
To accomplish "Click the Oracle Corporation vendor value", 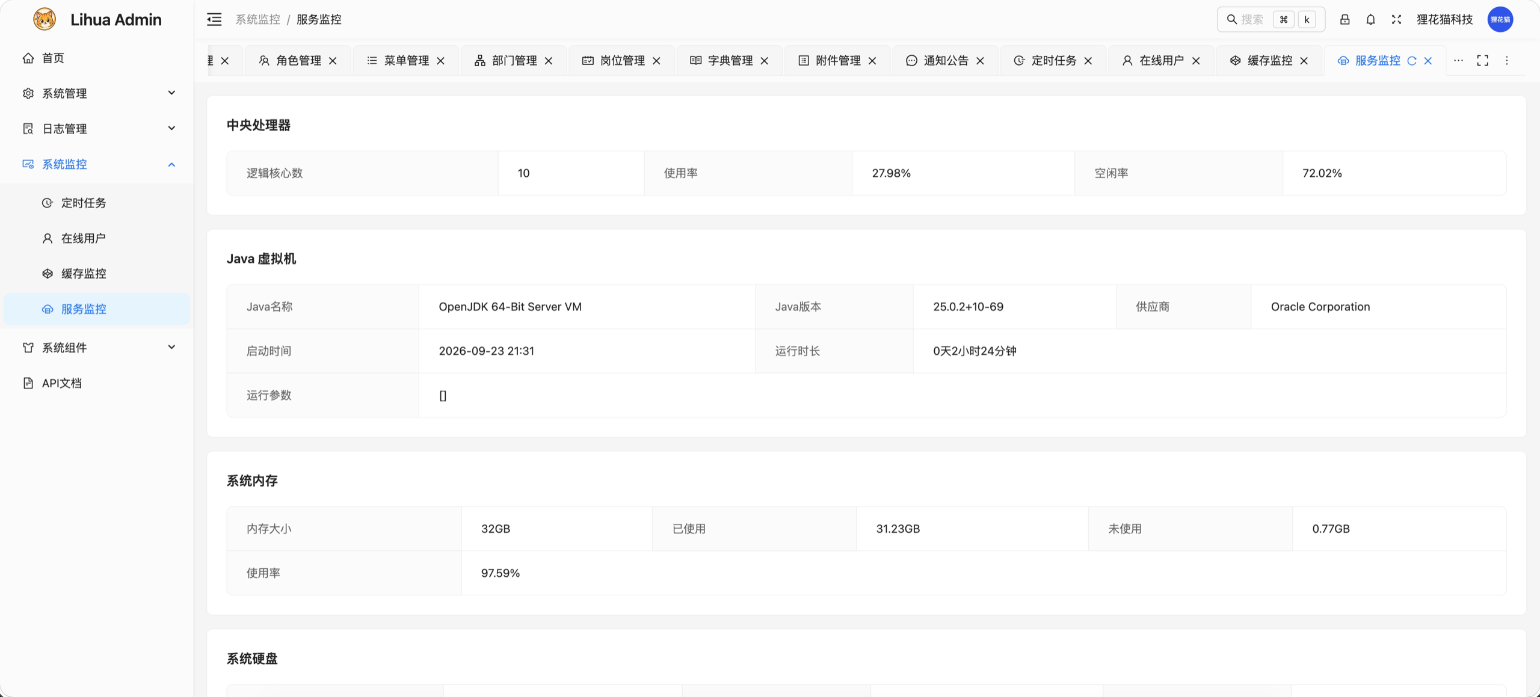I will pyautogui.click(x=1320, y=307).
